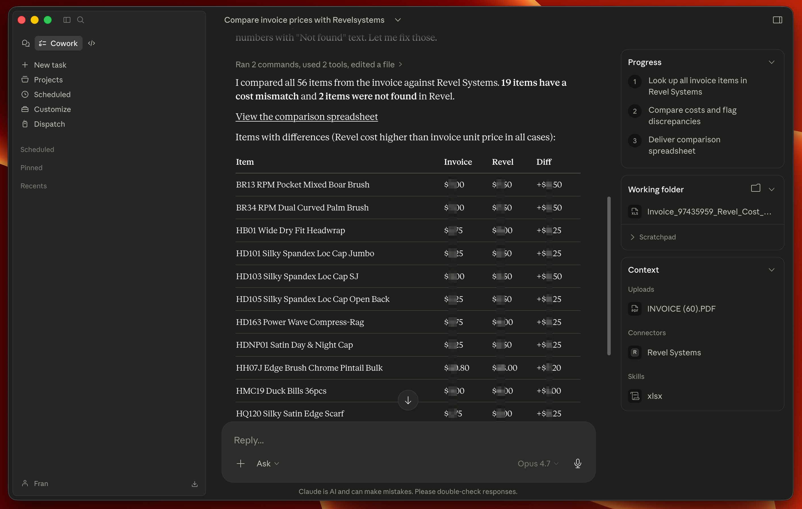This screenshot has width=802, height=509.
Task: Open the Scheduled menu item
Action: [52, 94]
